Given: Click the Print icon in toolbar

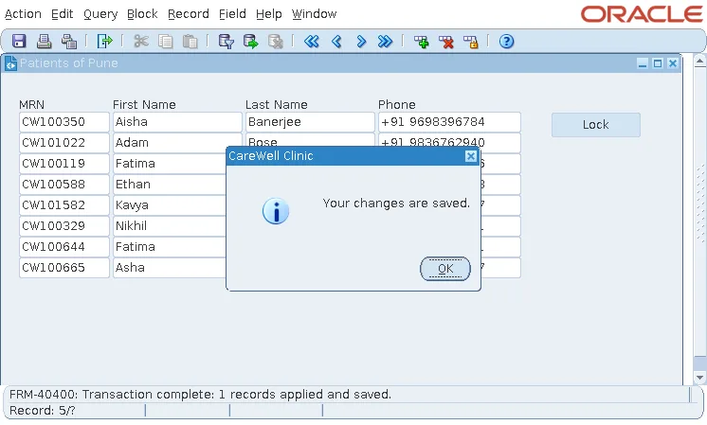Looking at the screenshot, I should point(44,42).
